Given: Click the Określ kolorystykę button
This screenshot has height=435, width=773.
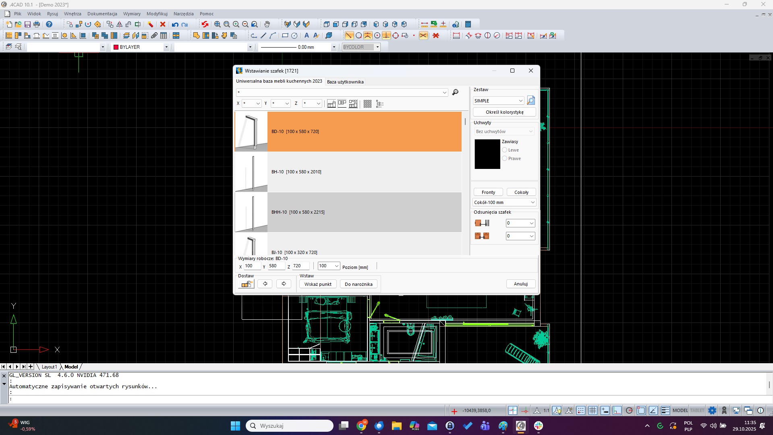Looking at the screenshot, I should pyautogui.click(x=504, y=112).
